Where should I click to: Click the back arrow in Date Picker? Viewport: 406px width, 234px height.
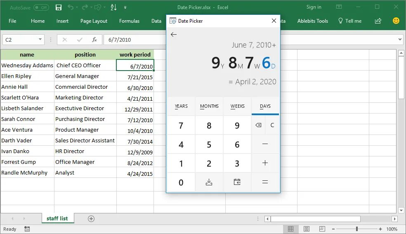pos(174,34)
